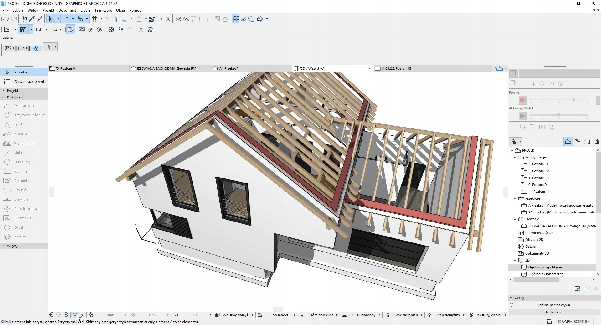Click the Ustawienia... button

coord(554,312)
